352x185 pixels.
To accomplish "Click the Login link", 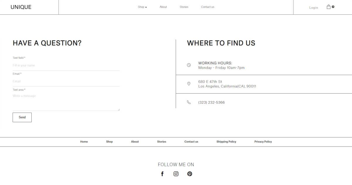I will pyautogui.click(x=314, y=8).
